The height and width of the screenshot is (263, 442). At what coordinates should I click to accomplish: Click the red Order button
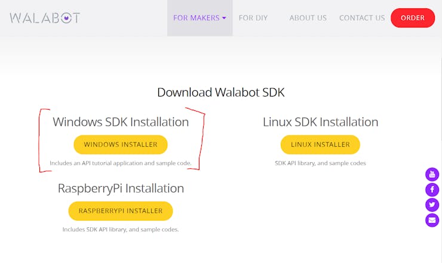[x=413, y=18]
